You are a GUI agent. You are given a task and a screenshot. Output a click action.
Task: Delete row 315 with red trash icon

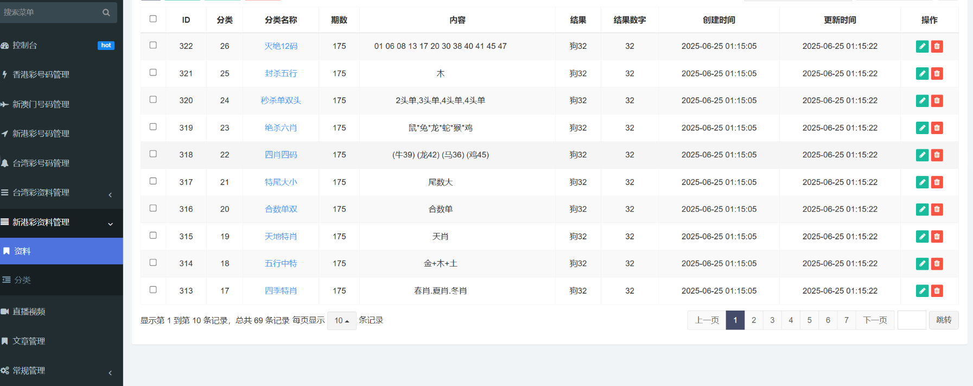pyautogui.click(x=937, y=236)
